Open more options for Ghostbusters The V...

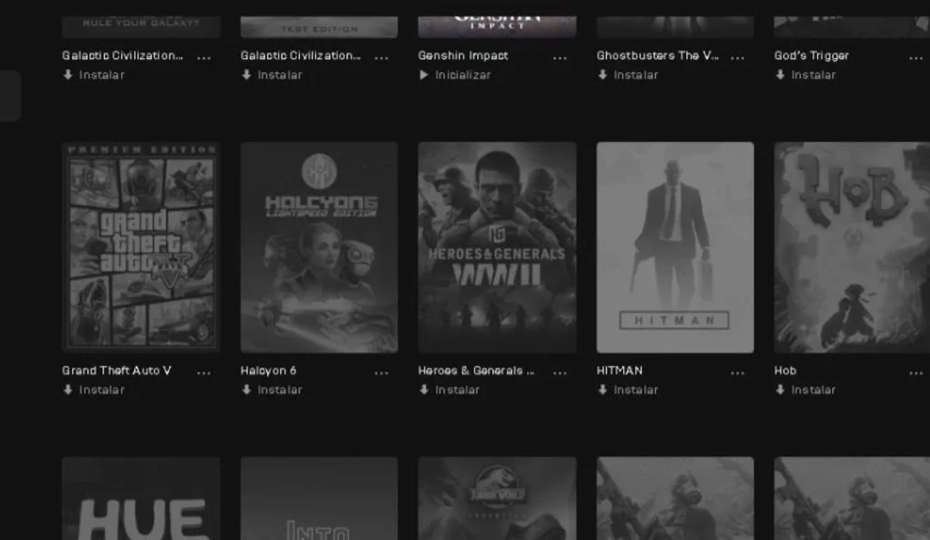click(x=737, y=58)
